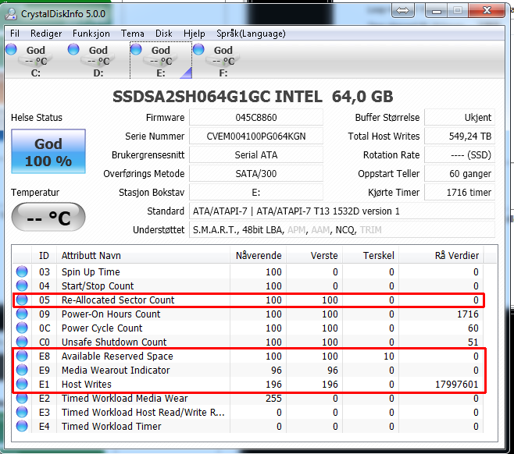This screenshot has width=514, height=454.
Task: Click status orb for Timed Workload Media Wear
Action: click(x=22, y=398)
